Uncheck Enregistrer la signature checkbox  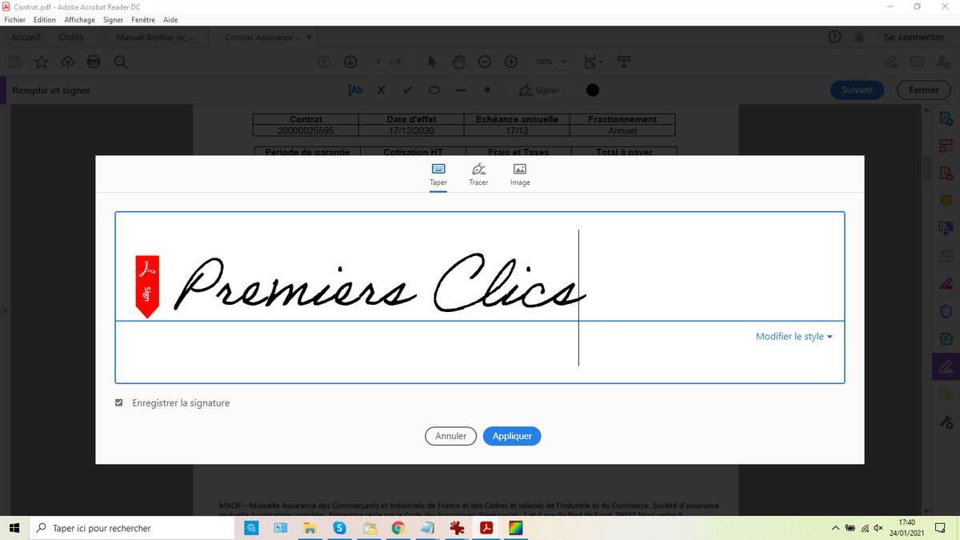pos(119,403)
